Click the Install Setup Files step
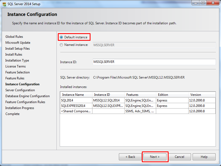Image resolution: width=221 pixels, height=166 pixels. pyautogui.click(x=18, y=49)
